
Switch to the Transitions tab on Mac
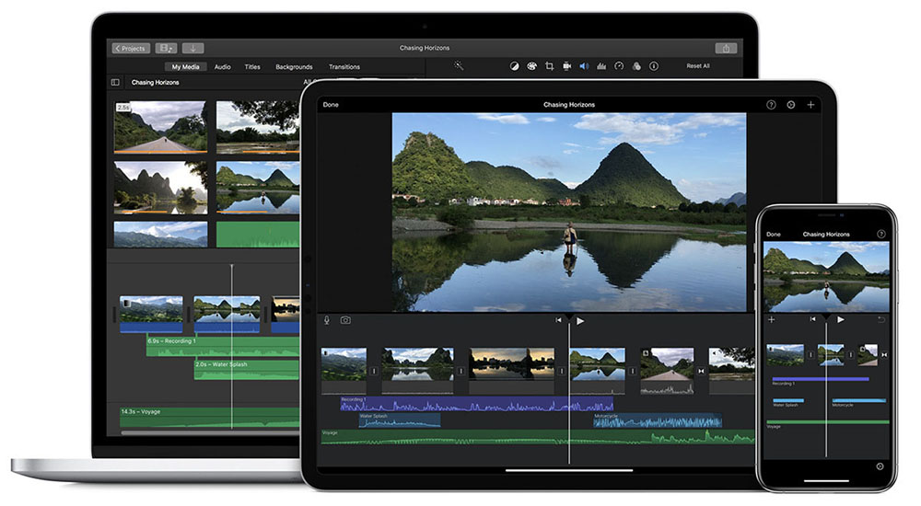point(344,67)
